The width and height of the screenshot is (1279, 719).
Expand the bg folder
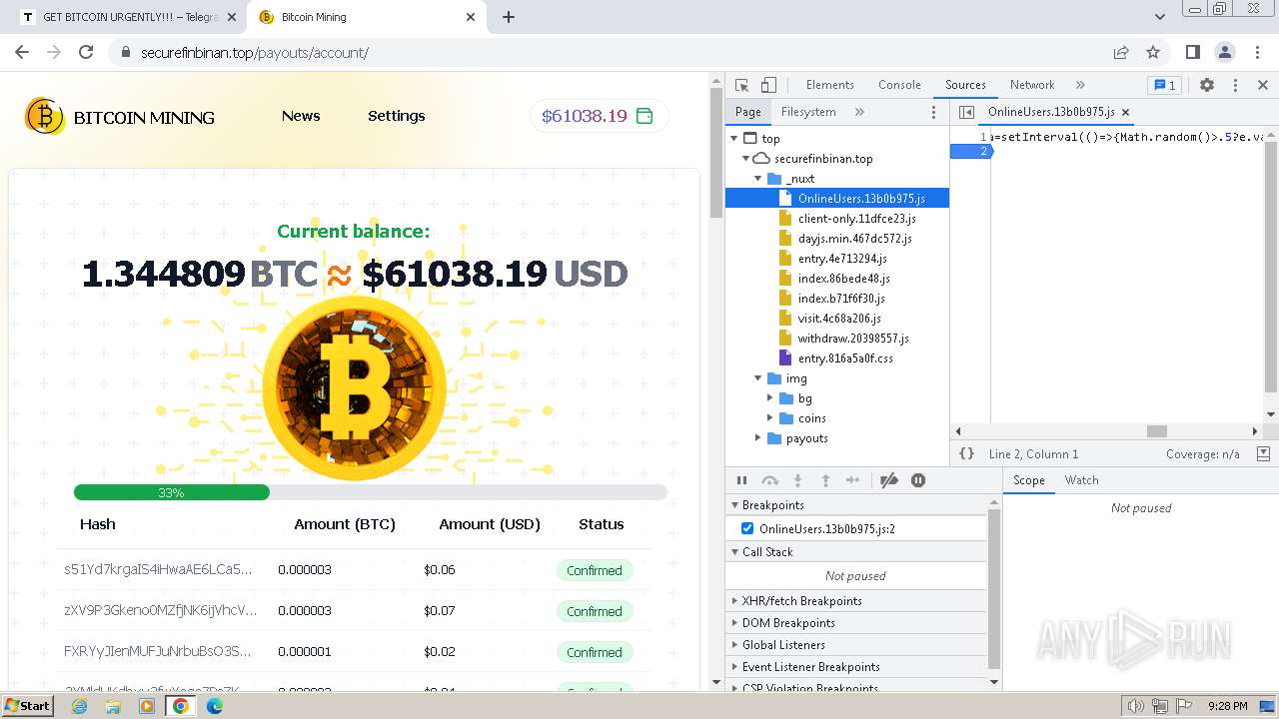(x=769, y=398)
